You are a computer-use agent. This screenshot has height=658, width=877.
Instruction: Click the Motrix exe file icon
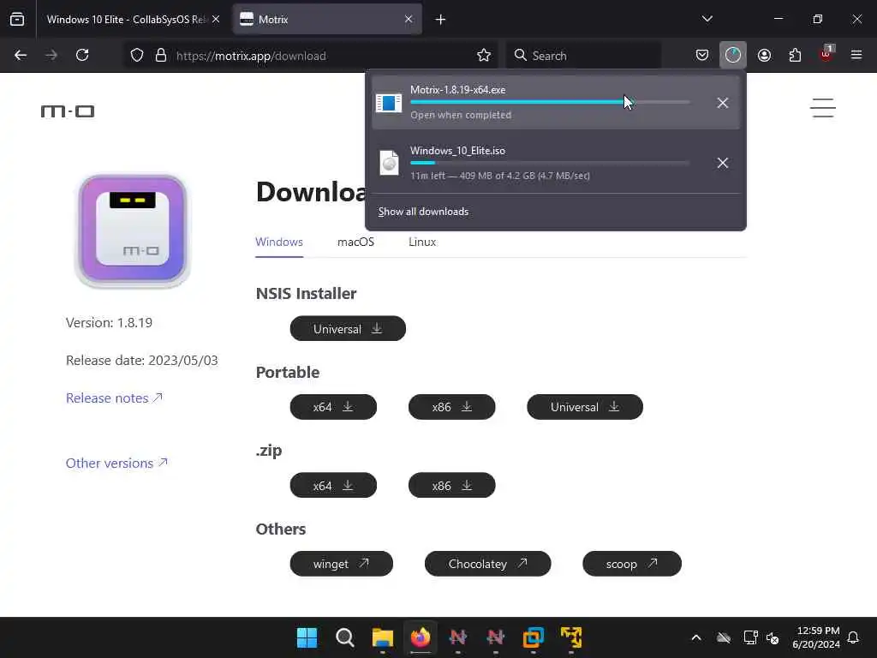389,103
